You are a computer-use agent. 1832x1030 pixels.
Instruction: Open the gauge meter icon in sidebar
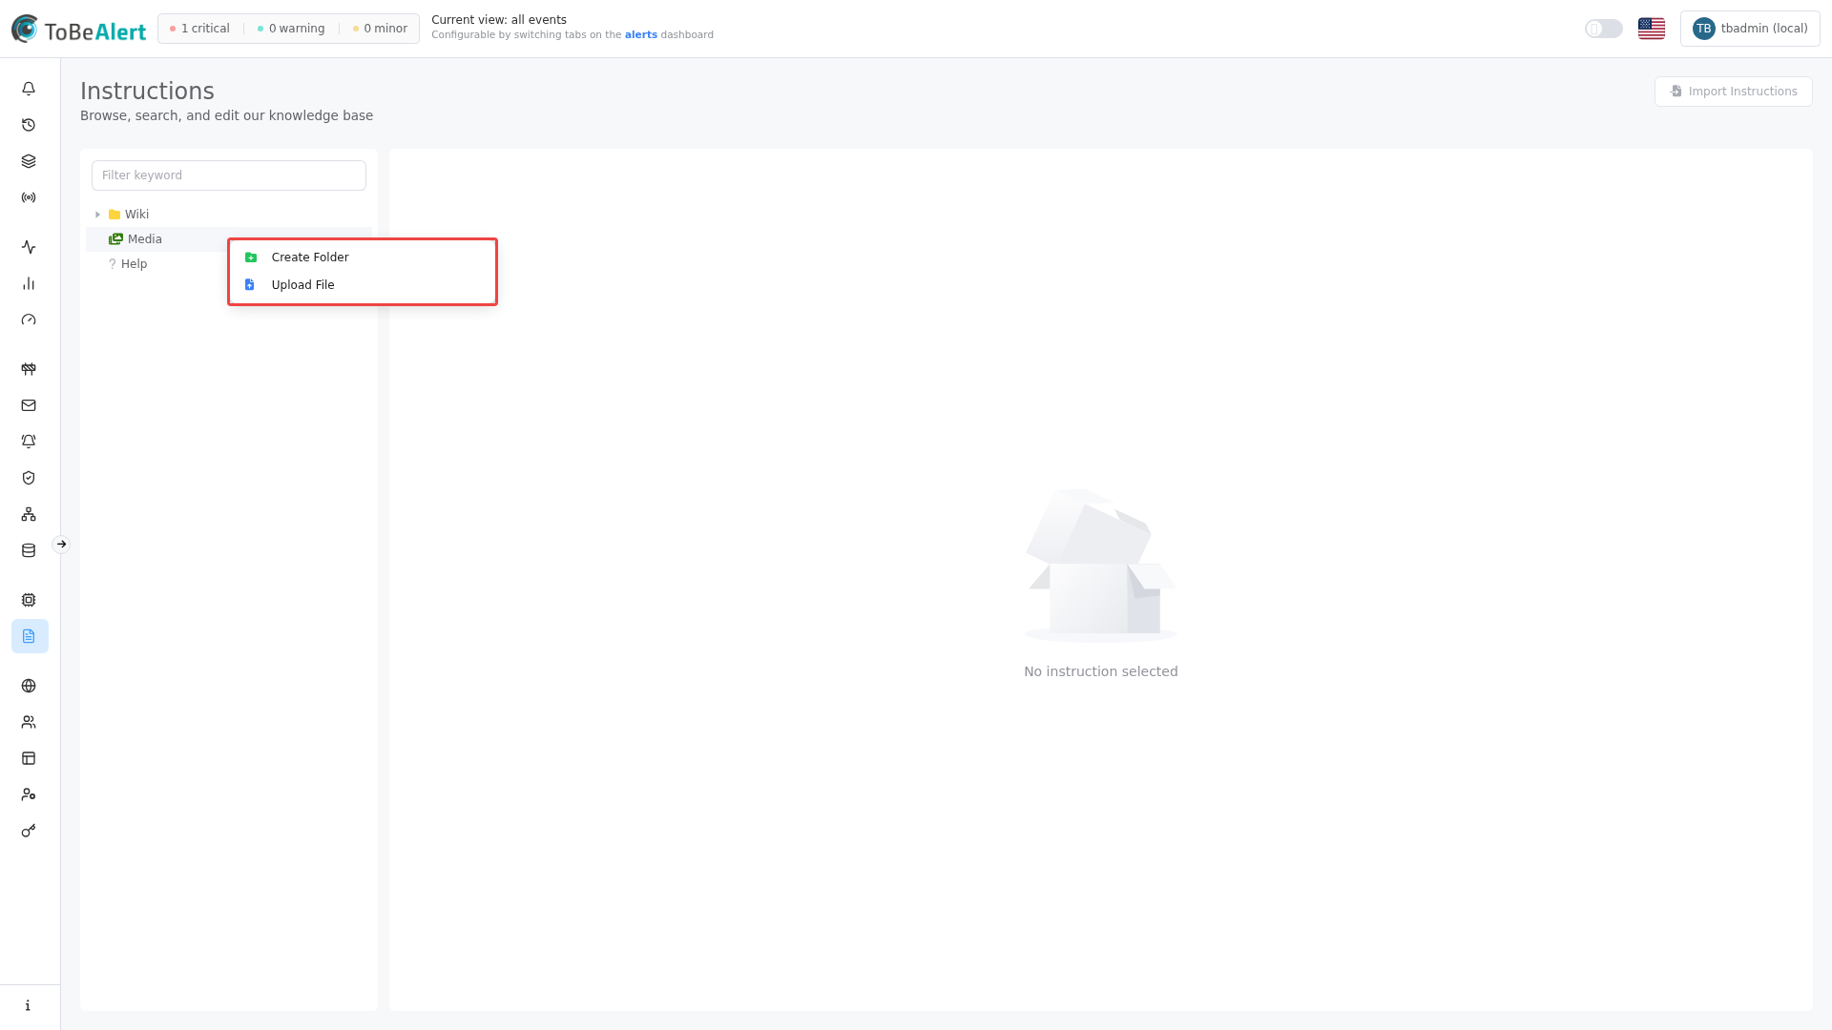[x=29, y=319]
